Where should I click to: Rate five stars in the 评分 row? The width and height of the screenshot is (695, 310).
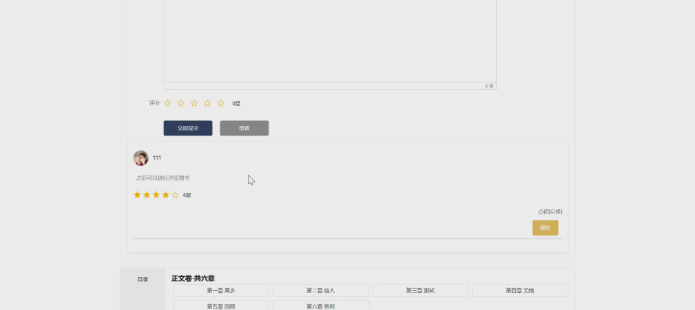click(221, 103)
